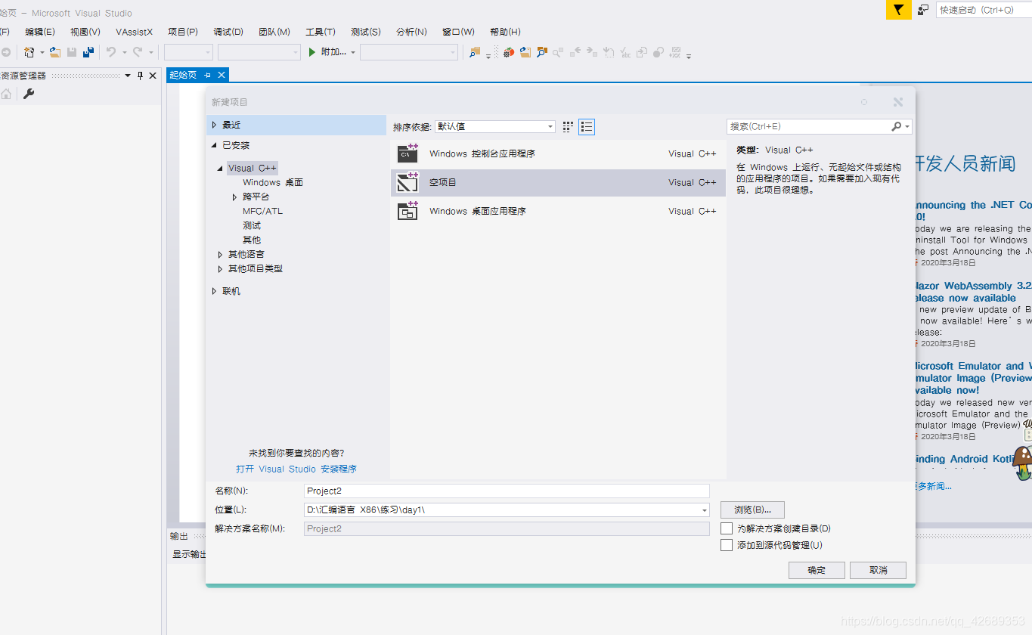Click the Windows 桌面应用程序 template icon
Image resolution: width=1032 pixels, height=635 pixels.
(408, 210)
